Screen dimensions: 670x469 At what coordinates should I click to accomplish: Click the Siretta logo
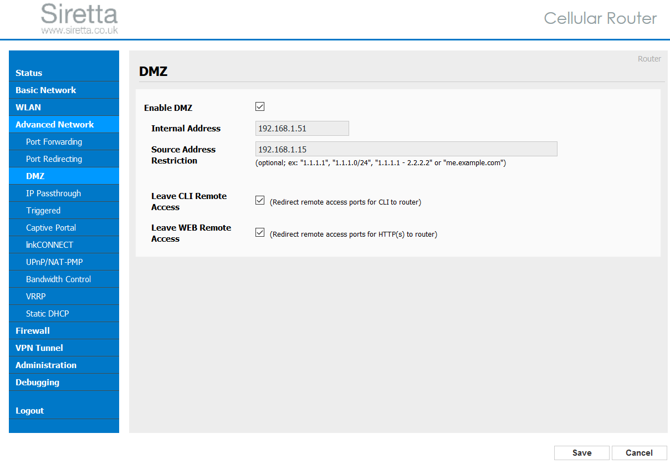79,19
